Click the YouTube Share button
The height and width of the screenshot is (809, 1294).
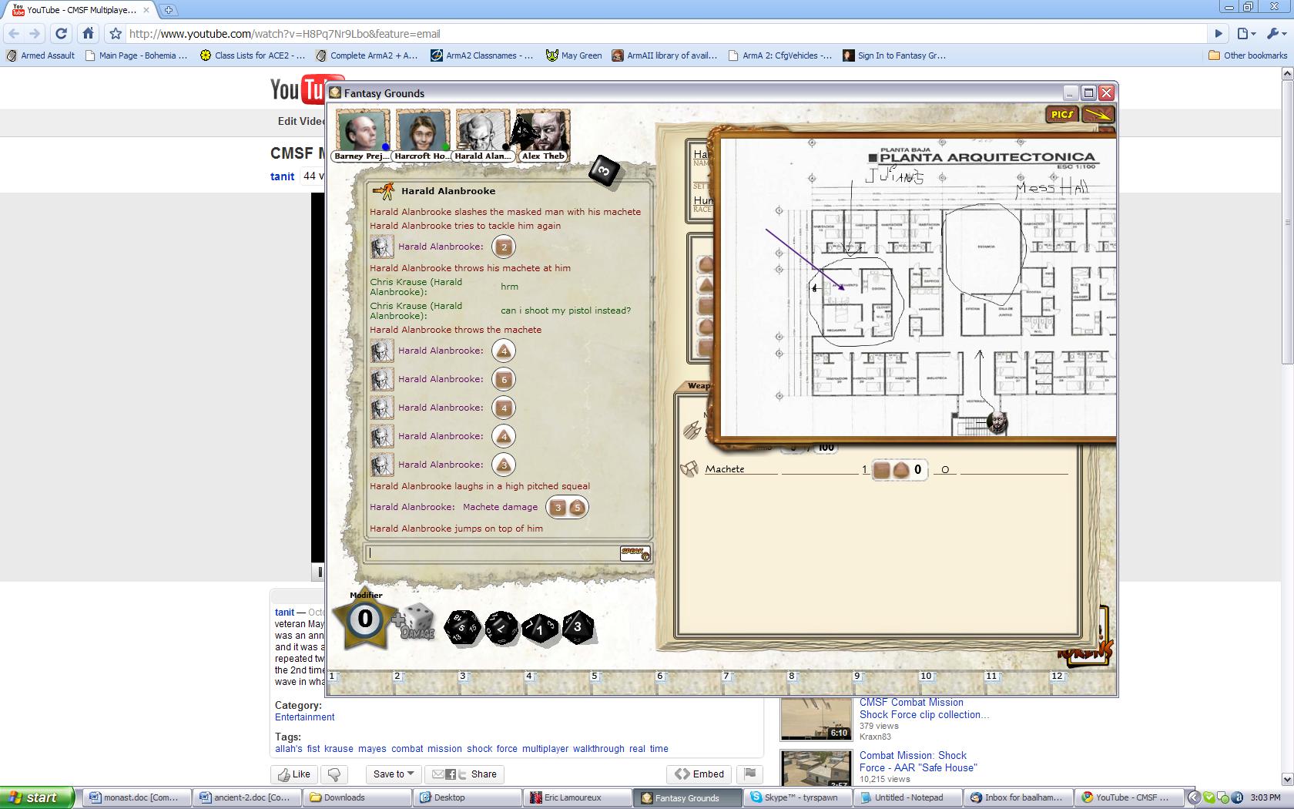464,774
